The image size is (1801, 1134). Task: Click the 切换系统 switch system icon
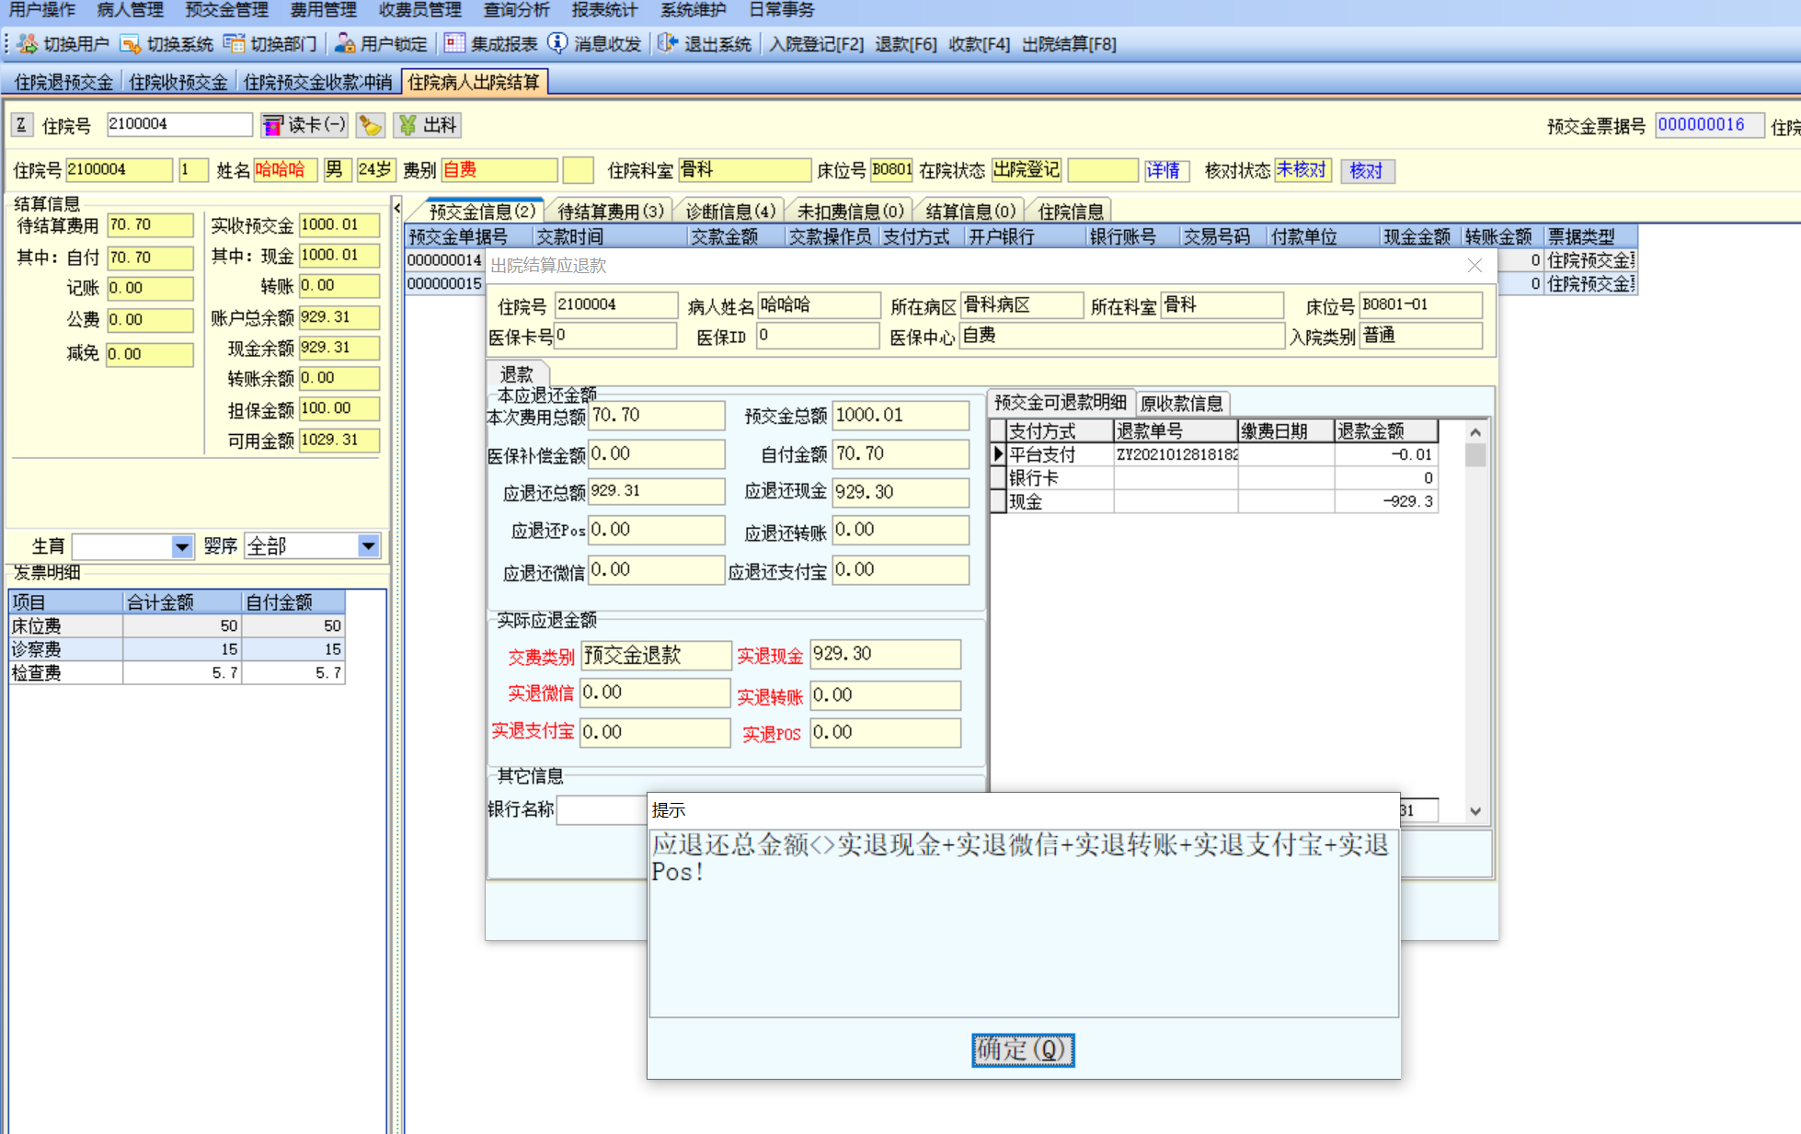pyautogui.click(x=131, y=44)
